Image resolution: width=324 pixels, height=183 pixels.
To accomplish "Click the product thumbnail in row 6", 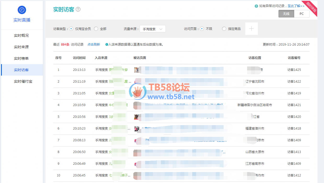I will coord(137,129).
